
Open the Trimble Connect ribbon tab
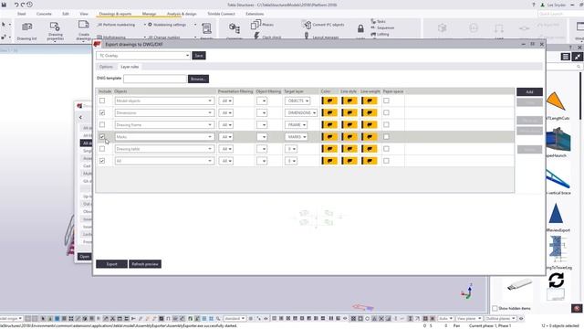click(221, 14)
